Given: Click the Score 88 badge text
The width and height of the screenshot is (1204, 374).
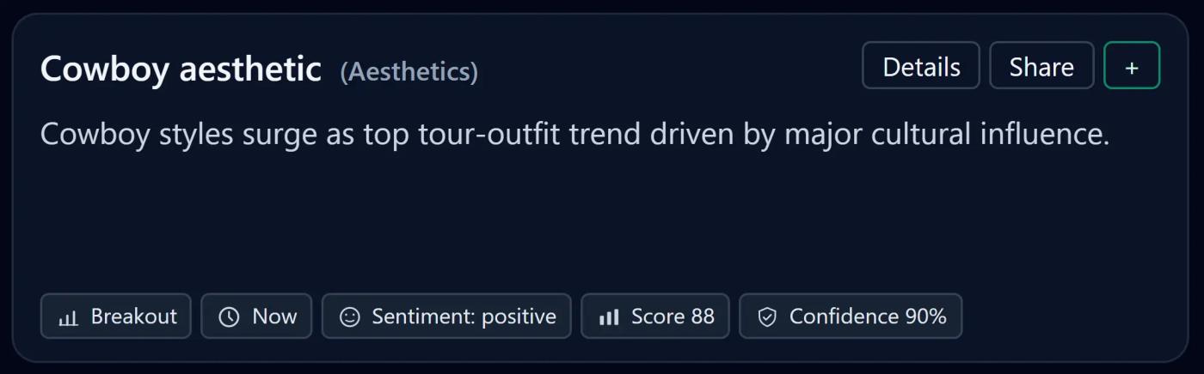Looking at the screenshot, I should click(673, 317).
